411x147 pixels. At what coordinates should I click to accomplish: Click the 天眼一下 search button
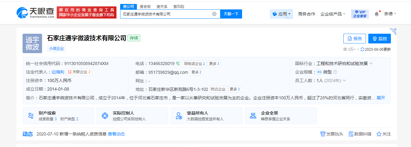pyautogui.click(x=231, y=14)
